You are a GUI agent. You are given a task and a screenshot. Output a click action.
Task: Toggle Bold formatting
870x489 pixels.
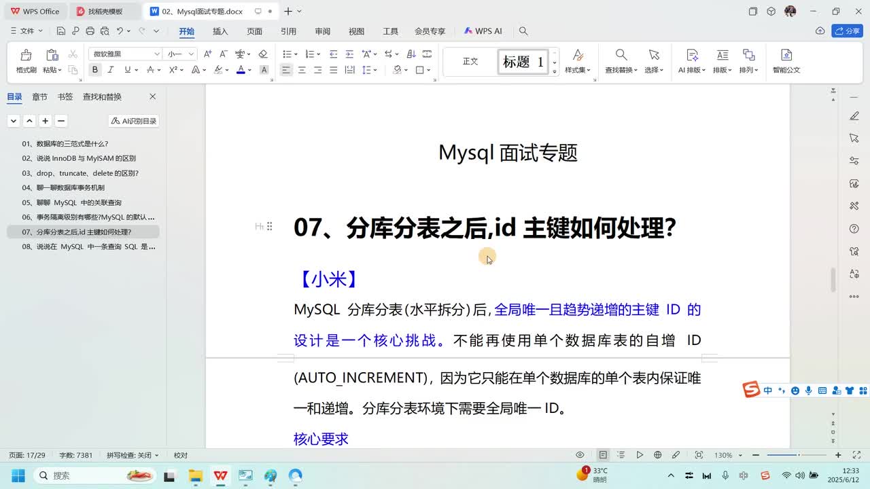point(94,70)
